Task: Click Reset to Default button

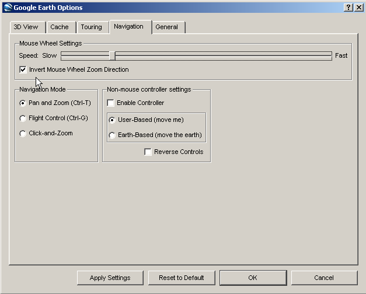Action: point(182,278)
